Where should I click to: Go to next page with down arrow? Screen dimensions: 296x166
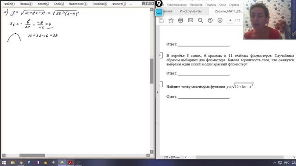pos(220,20)
